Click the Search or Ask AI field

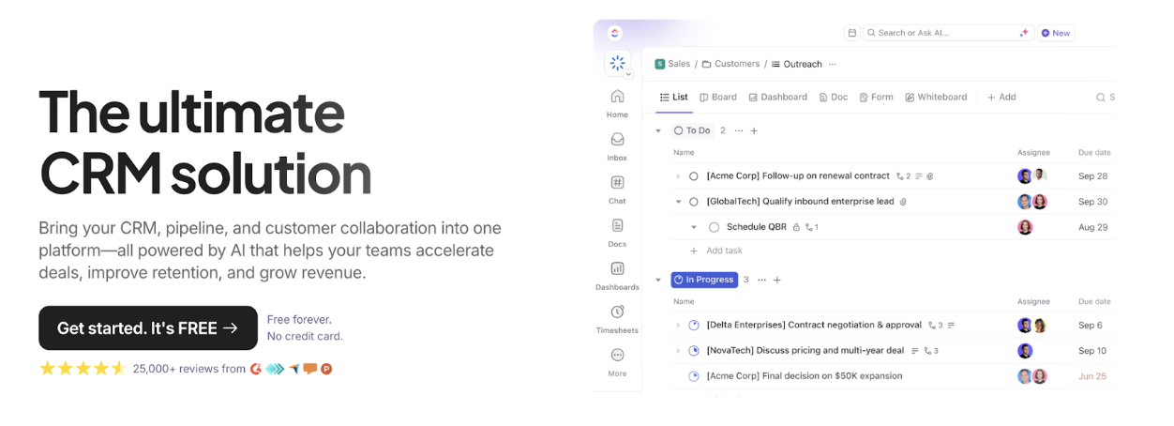[x=942, y=33]
